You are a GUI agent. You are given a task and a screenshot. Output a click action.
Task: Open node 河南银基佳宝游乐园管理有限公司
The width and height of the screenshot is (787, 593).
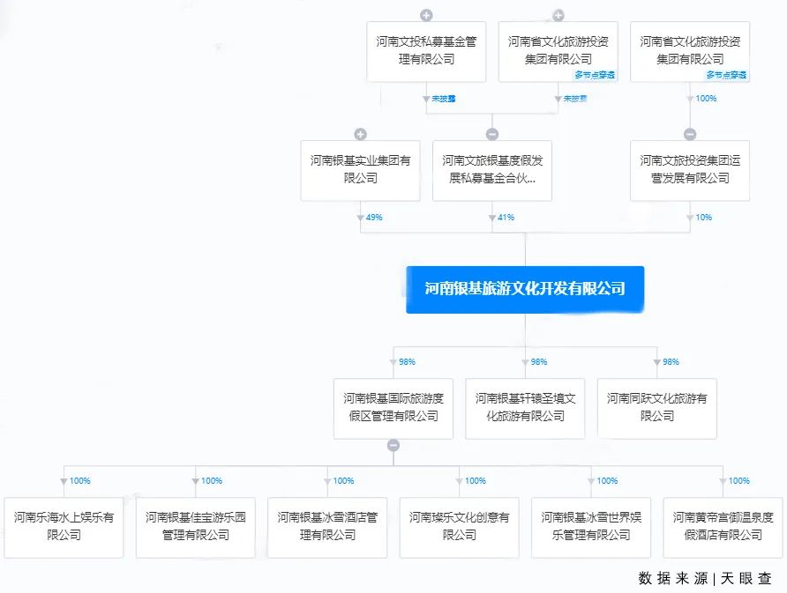(x=196, y=527)
